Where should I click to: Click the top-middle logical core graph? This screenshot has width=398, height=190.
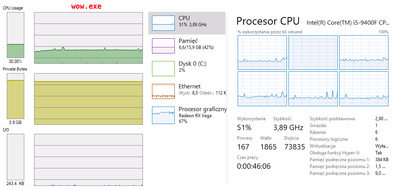coord(313,52)
